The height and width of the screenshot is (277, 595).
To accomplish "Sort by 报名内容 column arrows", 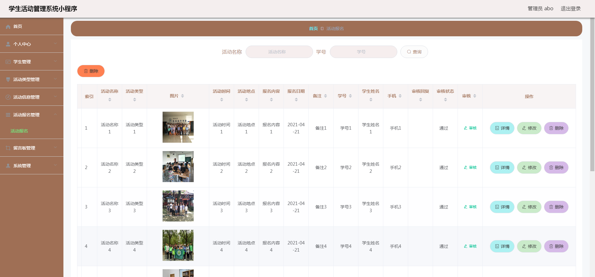I will tap(271, 100).
